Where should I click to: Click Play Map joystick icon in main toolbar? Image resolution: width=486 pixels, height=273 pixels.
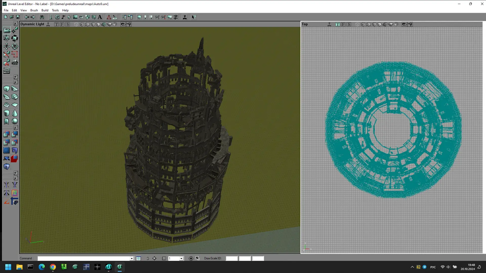(185, 17)
